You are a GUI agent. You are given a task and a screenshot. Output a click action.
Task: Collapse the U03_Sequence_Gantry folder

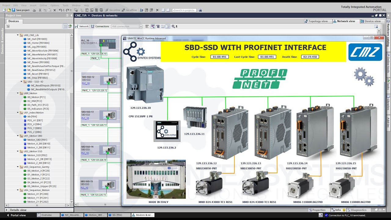coord(18,167)
